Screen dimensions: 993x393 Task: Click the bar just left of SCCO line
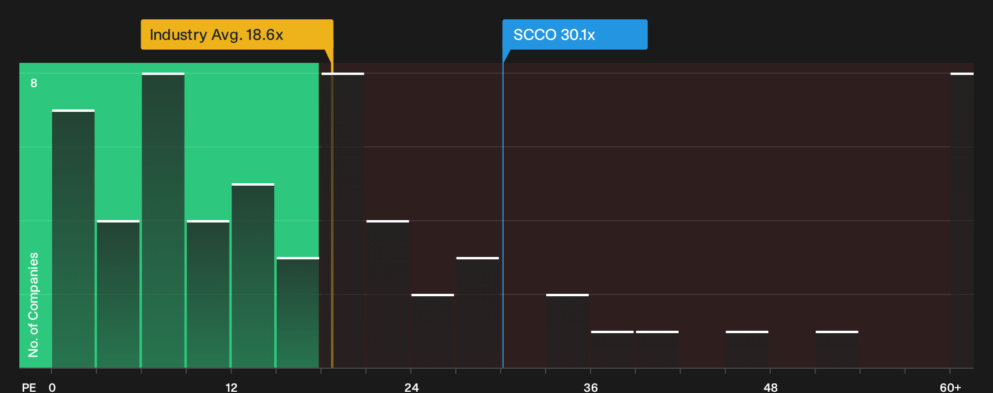click(478, 313)
